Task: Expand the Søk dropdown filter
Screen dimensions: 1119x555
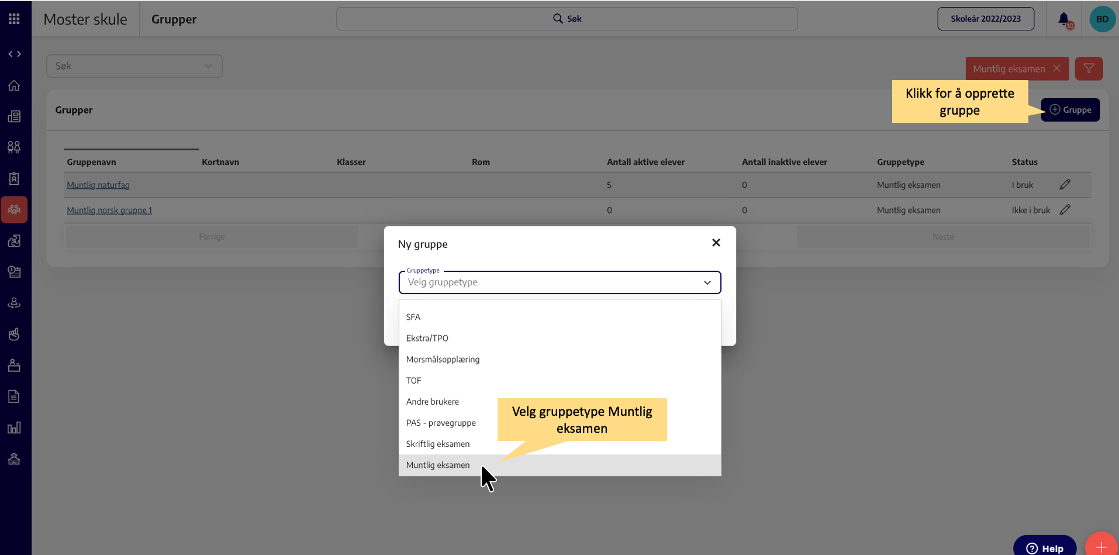Action: [134, 66]
